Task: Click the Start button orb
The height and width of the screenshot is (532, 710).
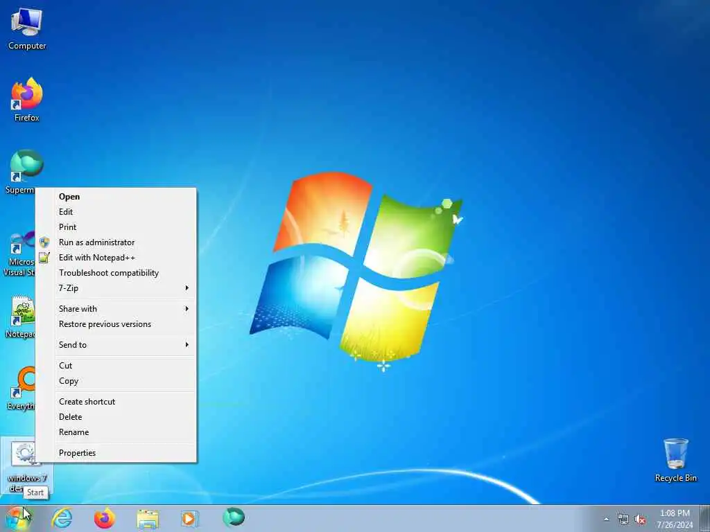Action: pos(17,518)
